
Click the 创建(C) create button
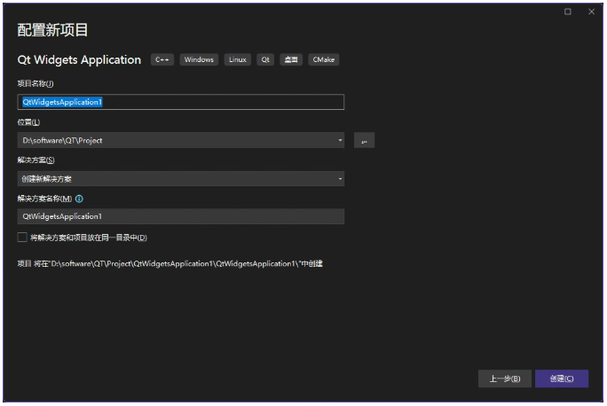562,379
